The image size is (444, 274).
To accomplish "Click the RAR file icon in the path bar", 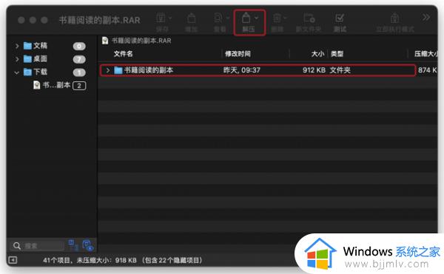I will click(x=105, y=41).
